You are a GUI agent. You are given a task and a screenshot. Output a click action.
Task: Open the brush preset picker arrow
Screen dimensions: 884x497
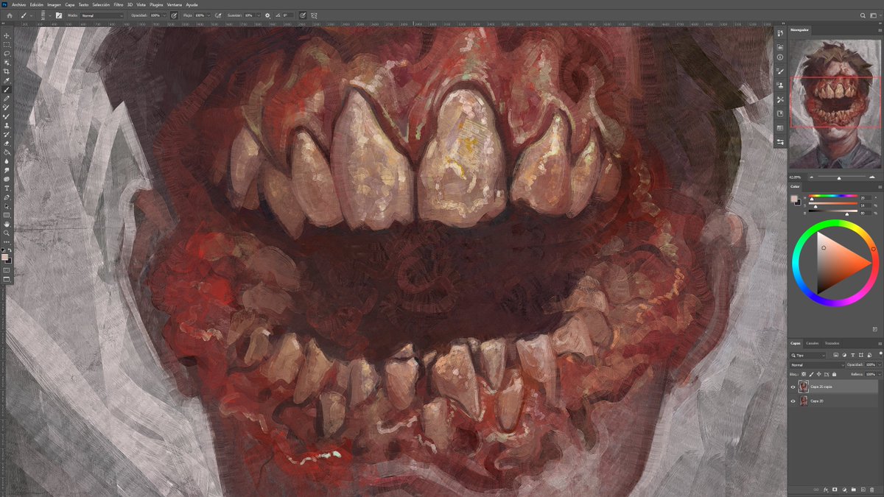[50, 15]
